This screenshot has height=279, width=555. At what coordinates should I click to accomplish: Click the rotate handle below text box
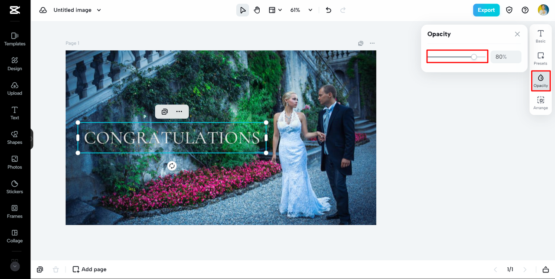[x=172, y=166]
